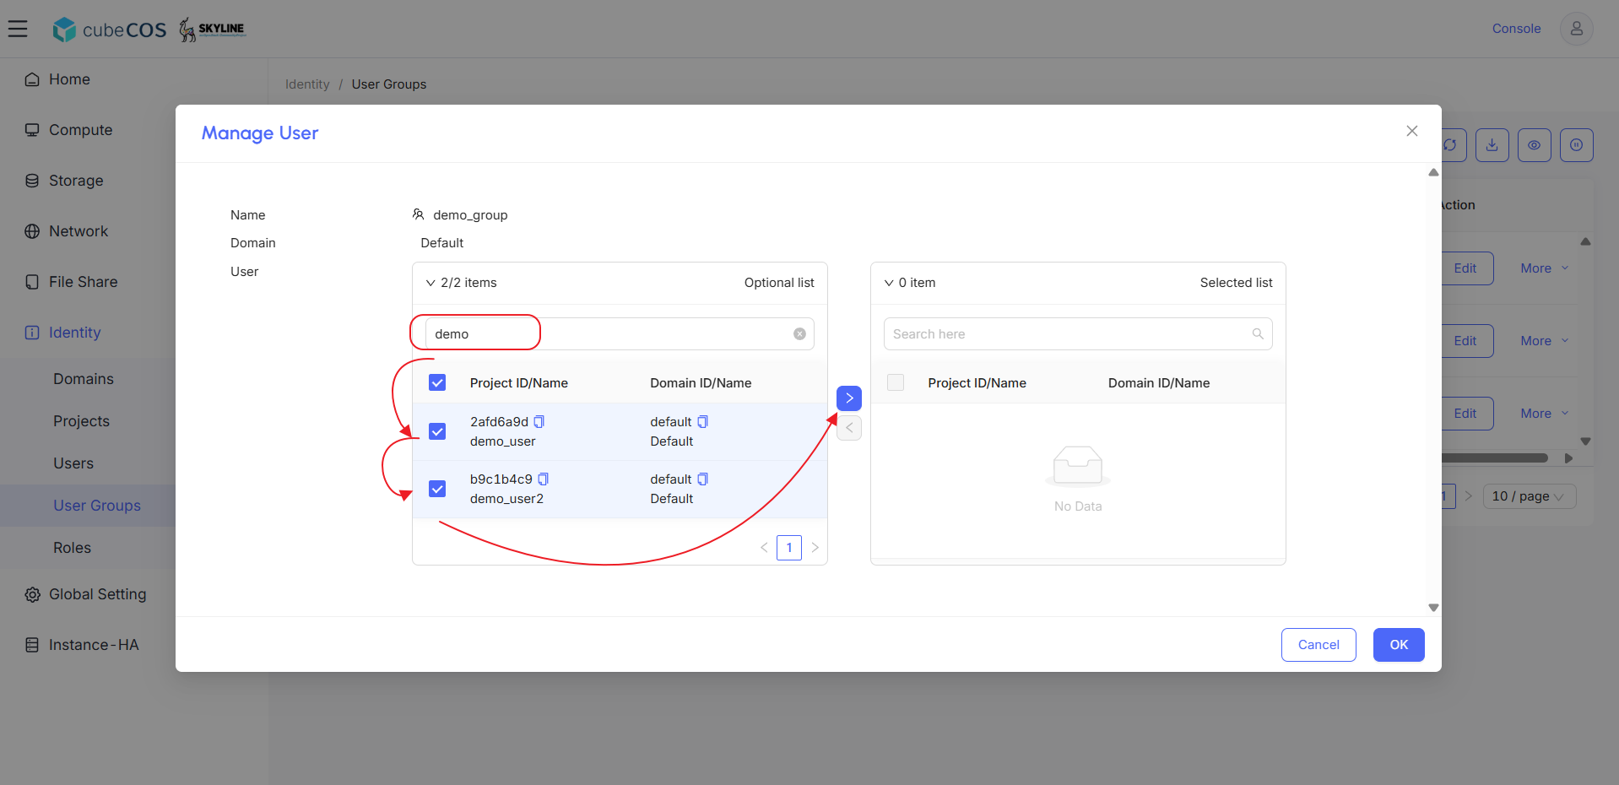
Task: Click the move-left transfer arrow
Action: (849, 428)
